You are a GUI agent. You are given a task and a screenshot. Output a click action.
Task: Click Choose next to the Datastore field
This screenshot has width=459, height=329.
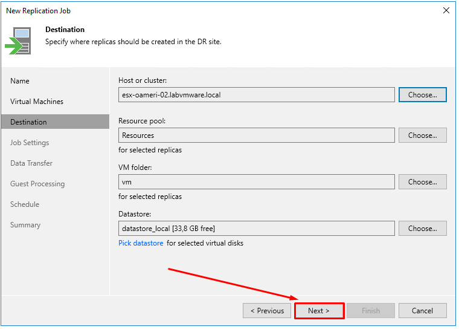point(422,229)
